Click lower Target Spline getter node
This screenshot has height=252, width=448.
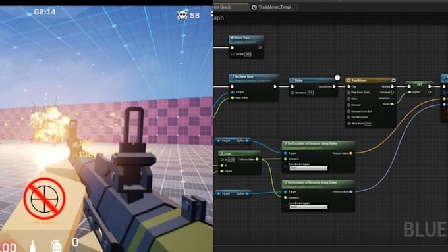pos(233,194)
